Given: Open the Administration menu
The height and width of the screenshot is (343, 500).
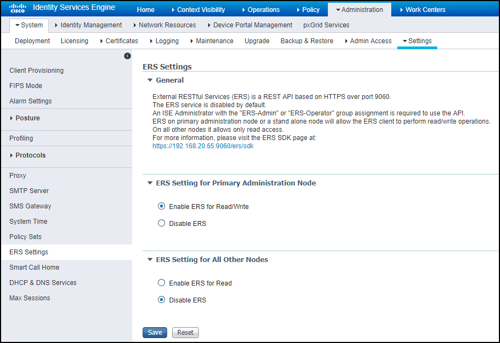Looking at the screenshot, I should (x=360, y=10).
